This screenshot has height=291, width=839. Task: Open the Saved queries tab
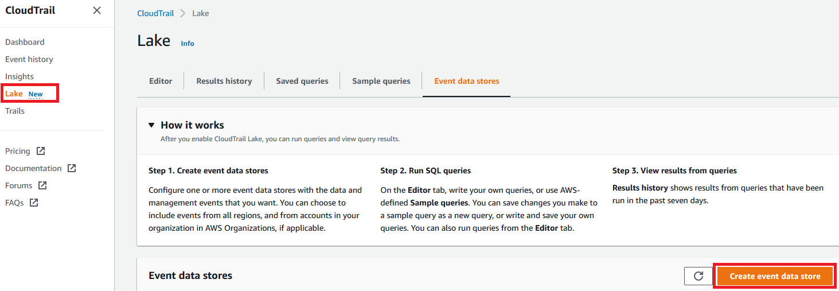pos(302,81)
